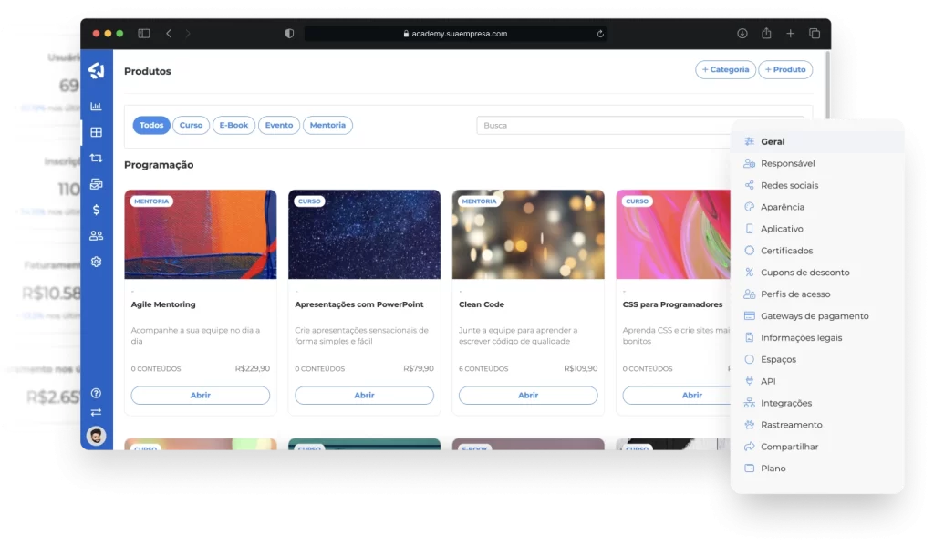
Task: Open the CSS para Programadores pink thumbnail
Action: coord(673,234)
